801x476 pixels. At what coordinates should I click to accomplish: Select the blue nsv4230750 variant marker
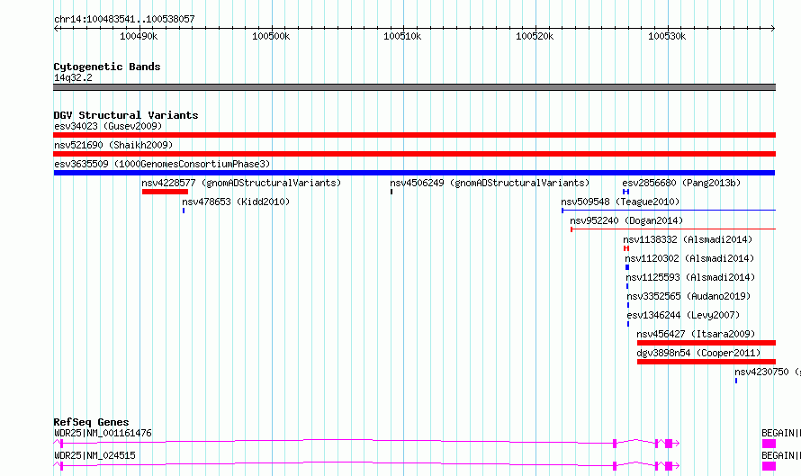coord(736,381)
